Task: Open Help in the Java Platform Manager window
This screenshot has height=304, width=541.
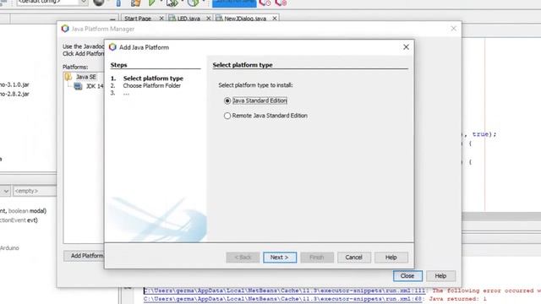Action: pos(440,276)
